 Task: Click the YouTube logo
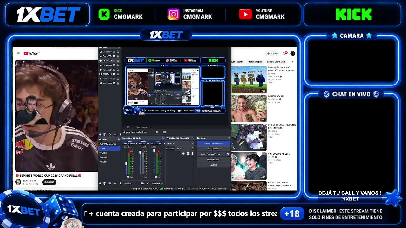31,54
